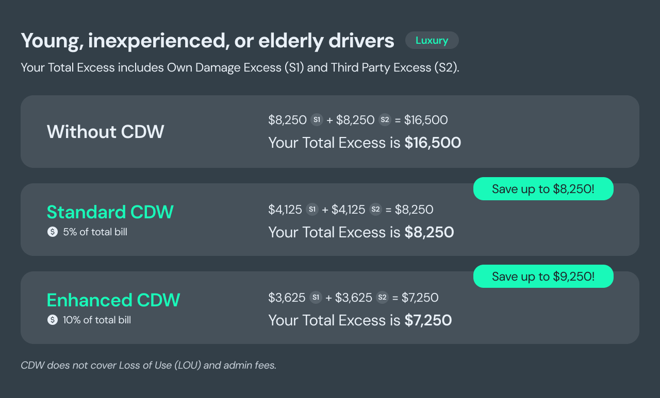Click the S2 badge in Enhanced CDW row
This screenshot has height=398, width=660.
[382, 297]
